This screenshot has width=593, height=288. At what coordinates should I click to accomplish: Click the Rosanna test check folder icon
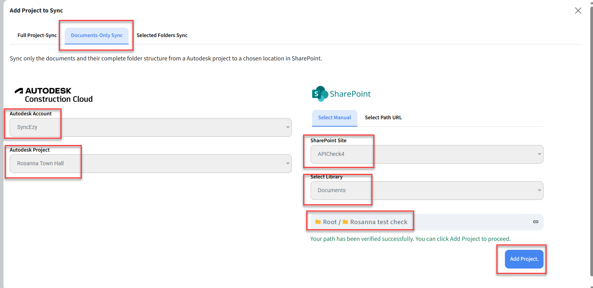coord(345,222)
